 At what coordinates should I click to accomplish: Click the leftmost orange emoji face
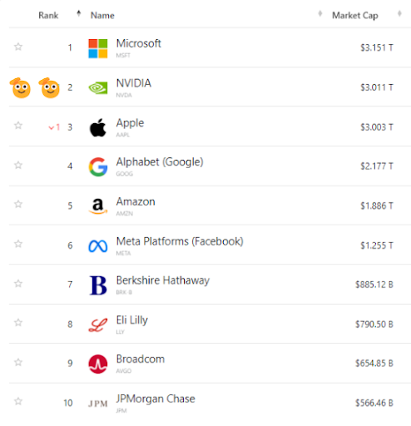(21, 88)
